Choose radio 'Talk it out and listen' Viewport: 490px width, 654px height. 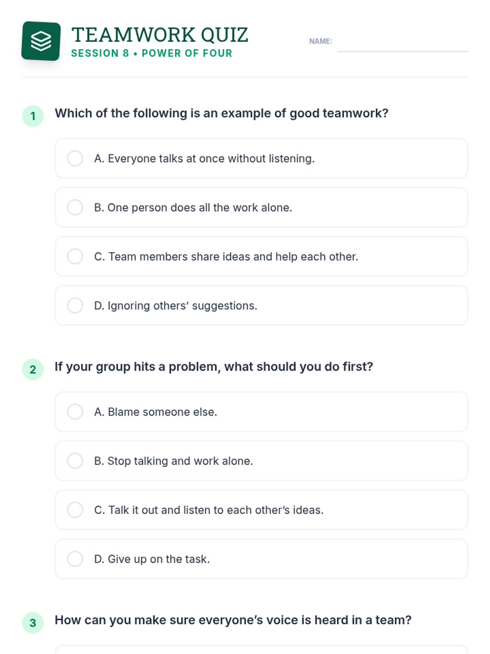[x=75, y=510]
